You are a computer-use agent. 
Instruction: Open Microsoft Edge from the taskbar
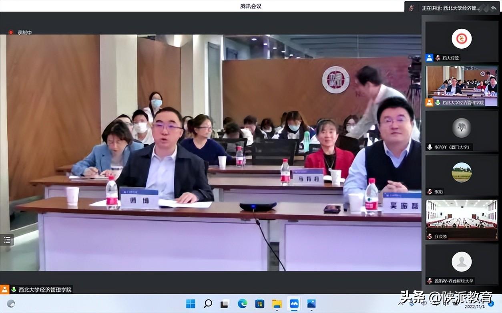pyautogui.click(x=243, y=304)
